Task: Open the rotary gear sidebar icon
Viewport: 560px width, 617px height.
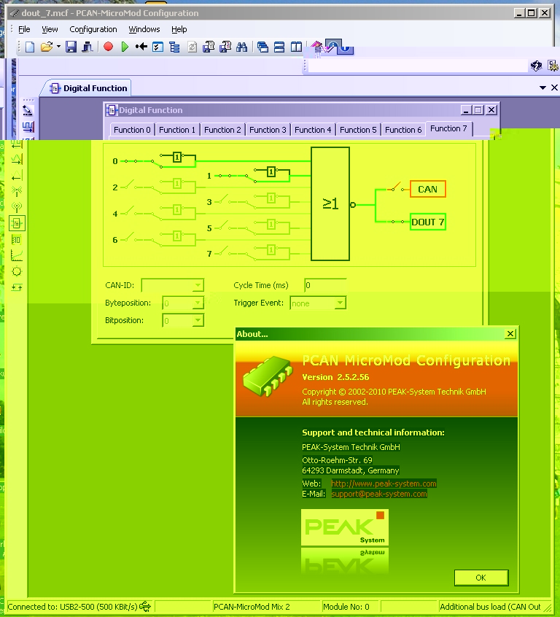Action: [x=17, y=271]
